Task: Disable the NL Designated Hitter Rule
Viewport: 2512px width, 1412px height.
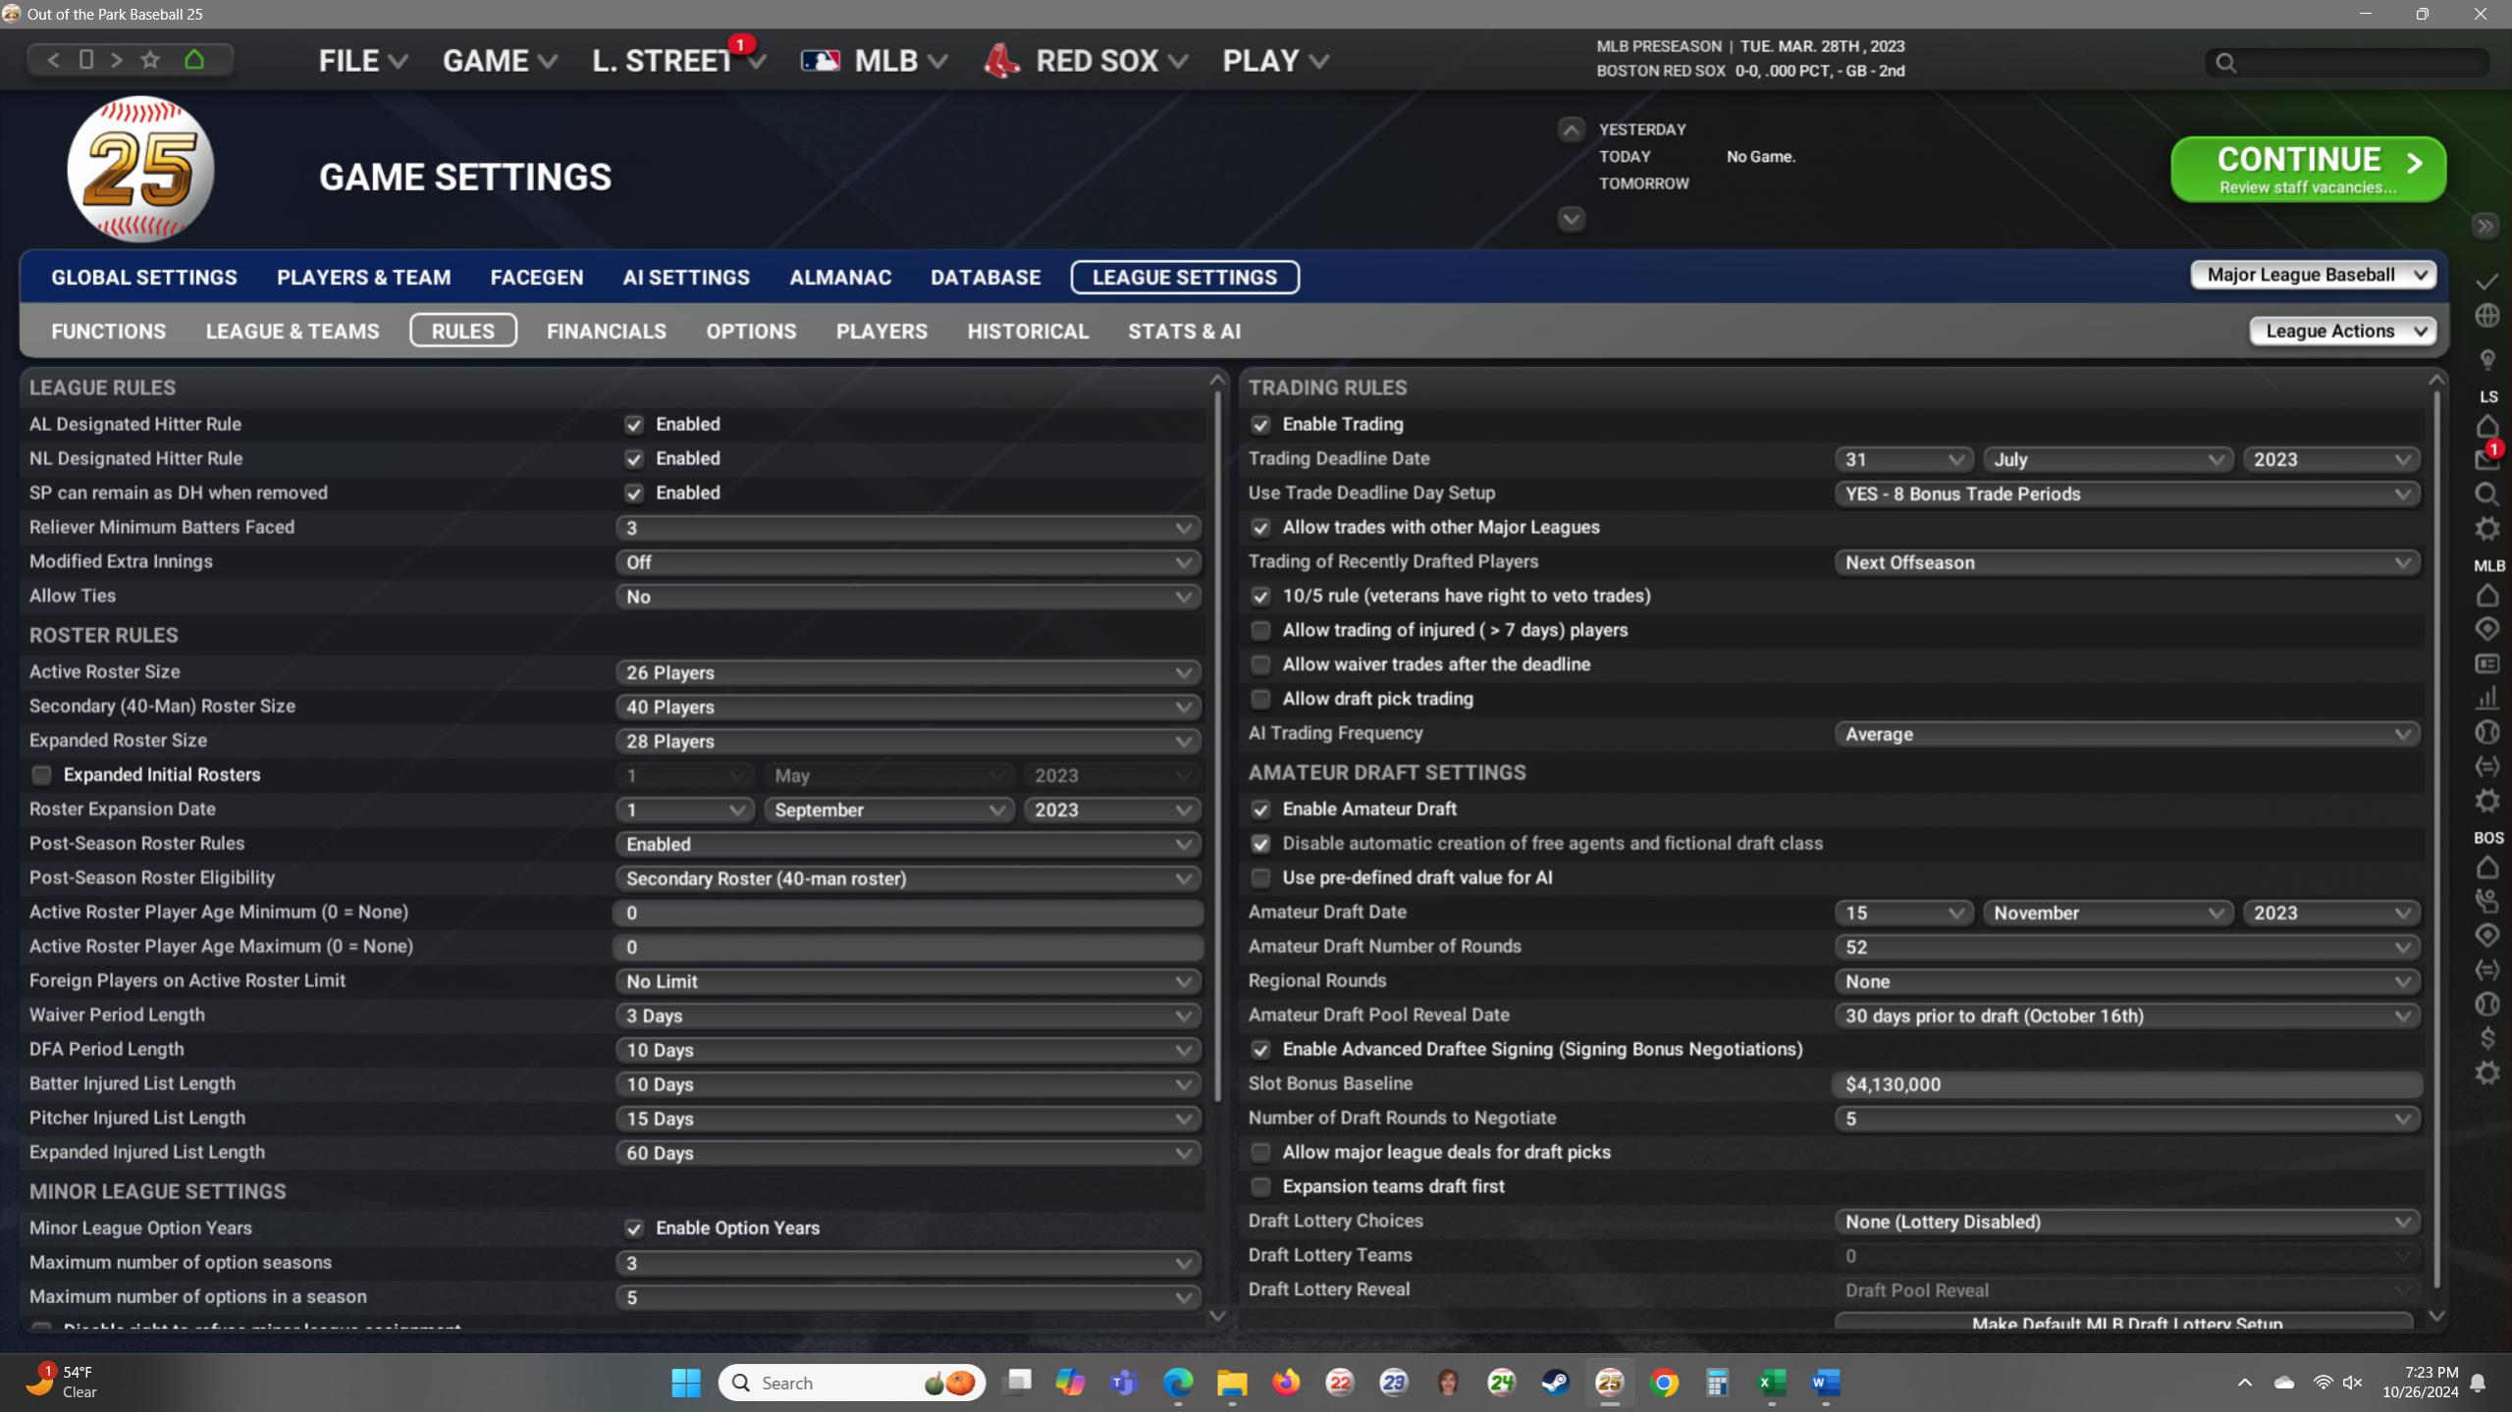Action: tap(634, 459)
